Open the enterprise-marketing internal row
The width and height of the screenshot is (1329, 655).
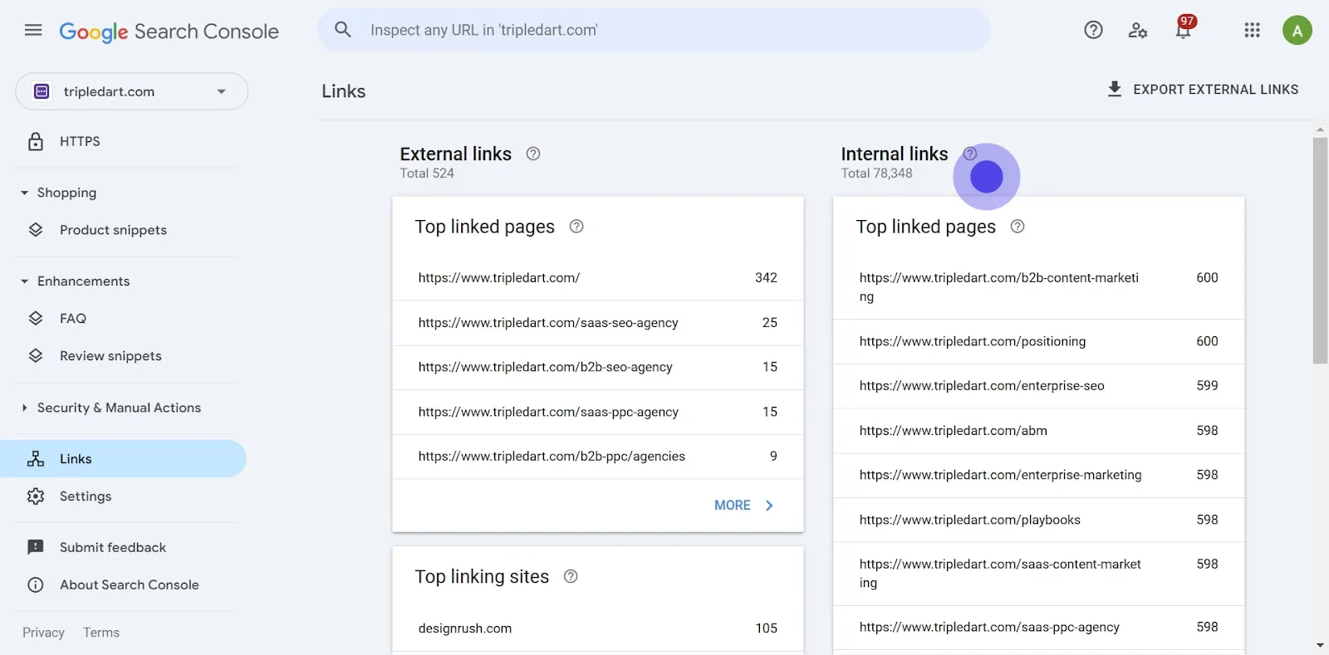click(x=1038, y=475)
